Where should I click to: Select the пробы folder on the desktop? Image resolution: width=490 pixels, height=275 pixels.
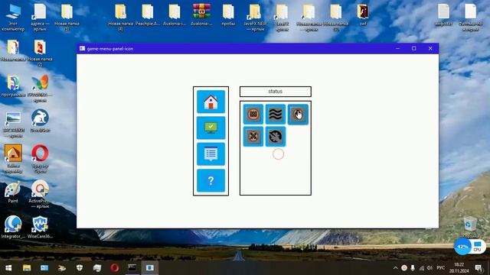(228, 15)
